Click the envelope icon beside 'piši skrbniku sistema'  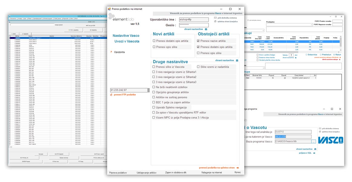click(x=215, y=18)
